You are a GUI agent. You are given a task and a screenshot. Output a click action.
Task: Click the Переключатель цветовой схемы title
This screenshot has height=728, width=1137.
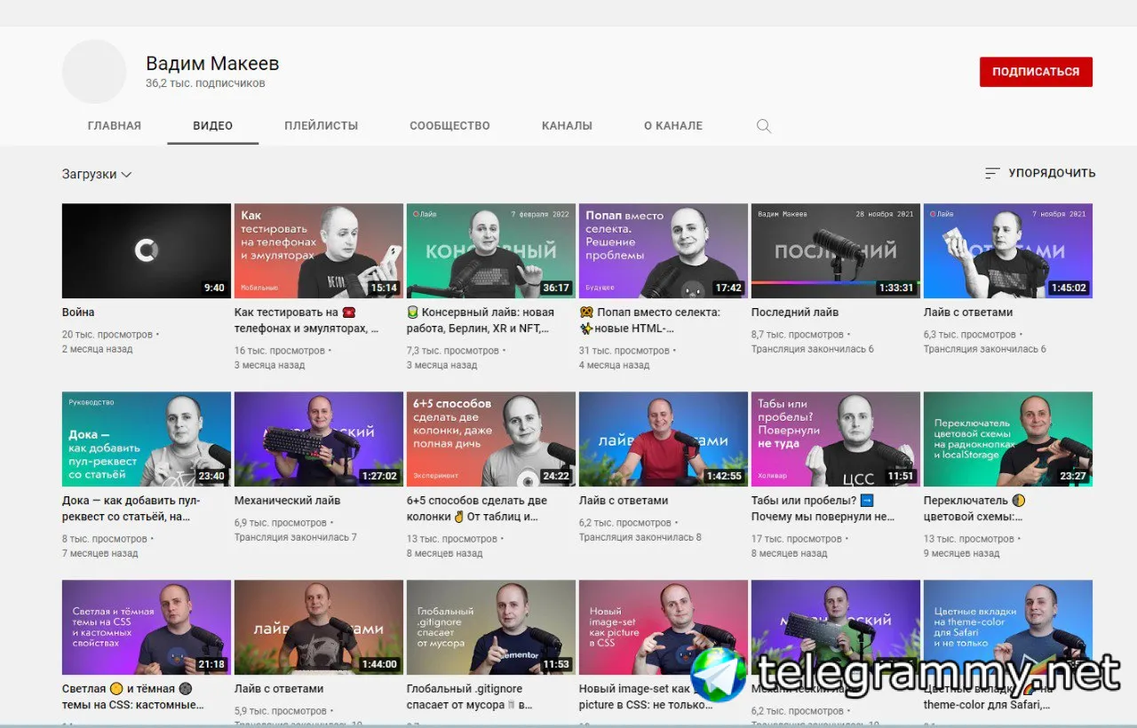tap(974, 509)
